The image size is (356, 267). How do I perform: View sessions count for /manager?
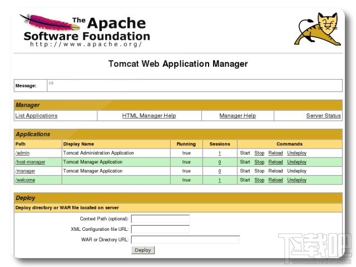point(220,171)
